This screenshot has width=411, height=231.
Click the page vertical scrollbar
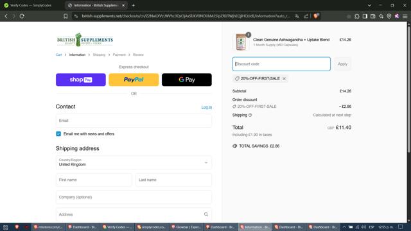click(x=409, y=89)
